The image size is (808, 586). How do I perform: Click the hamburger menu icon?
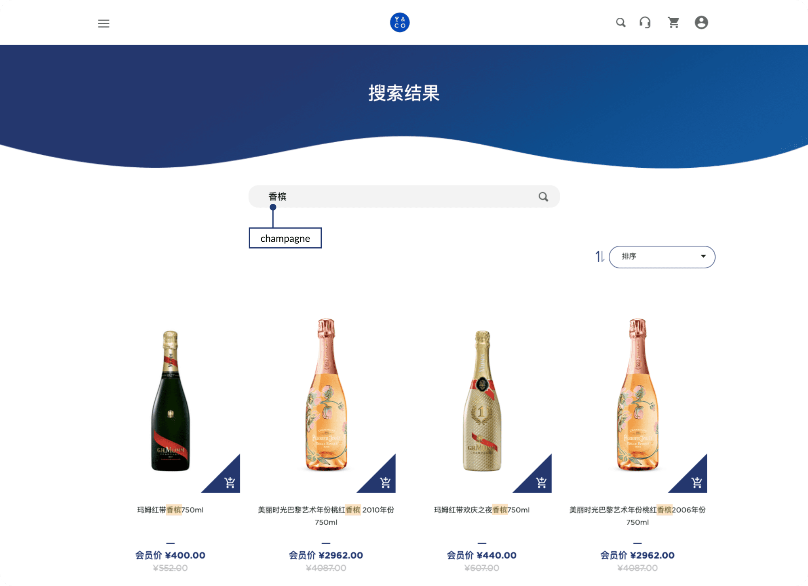pos(103,23)
